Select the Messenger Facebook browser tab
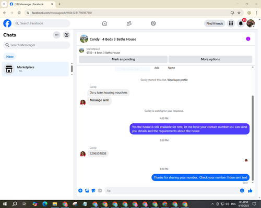This screenshot has width=261, height=208. (32, 4)
